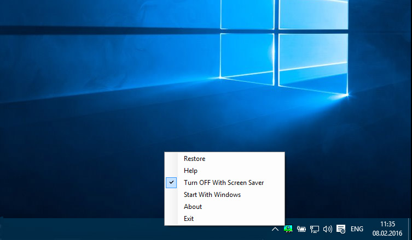Open the battery power tray icon
Screen dimensions: 412x240
pos(301,229)
